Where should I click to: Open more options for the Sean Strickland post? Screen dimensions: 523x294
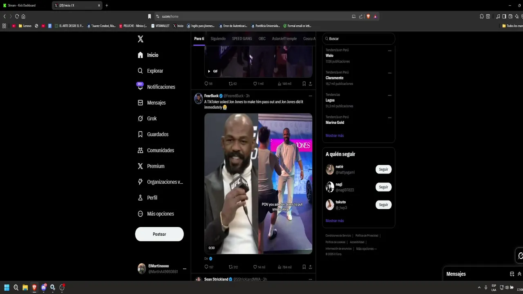point(310,279)
